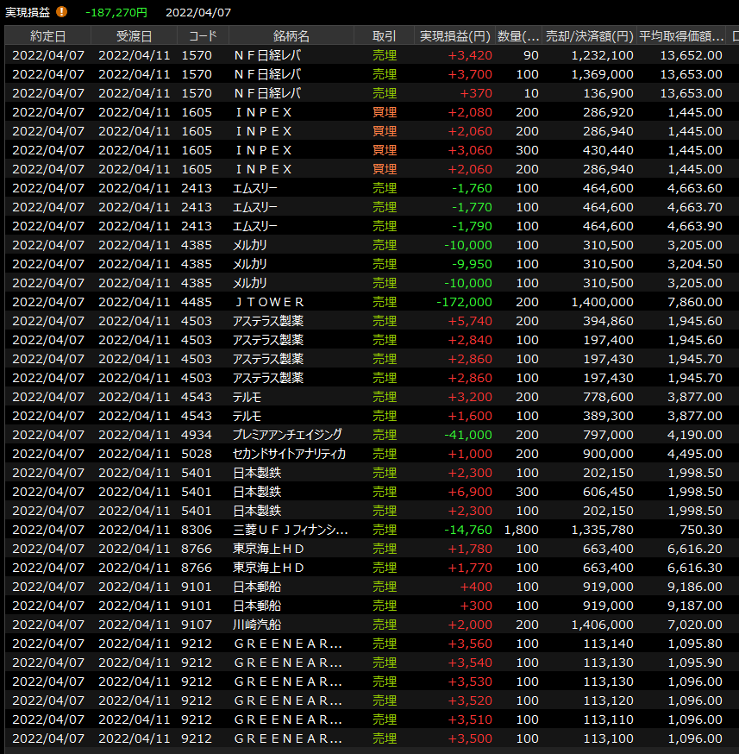This screenshot has width=739, height=754.
Task: Click the 1,406,000 settlement amount cell
Action: point(602,625)
